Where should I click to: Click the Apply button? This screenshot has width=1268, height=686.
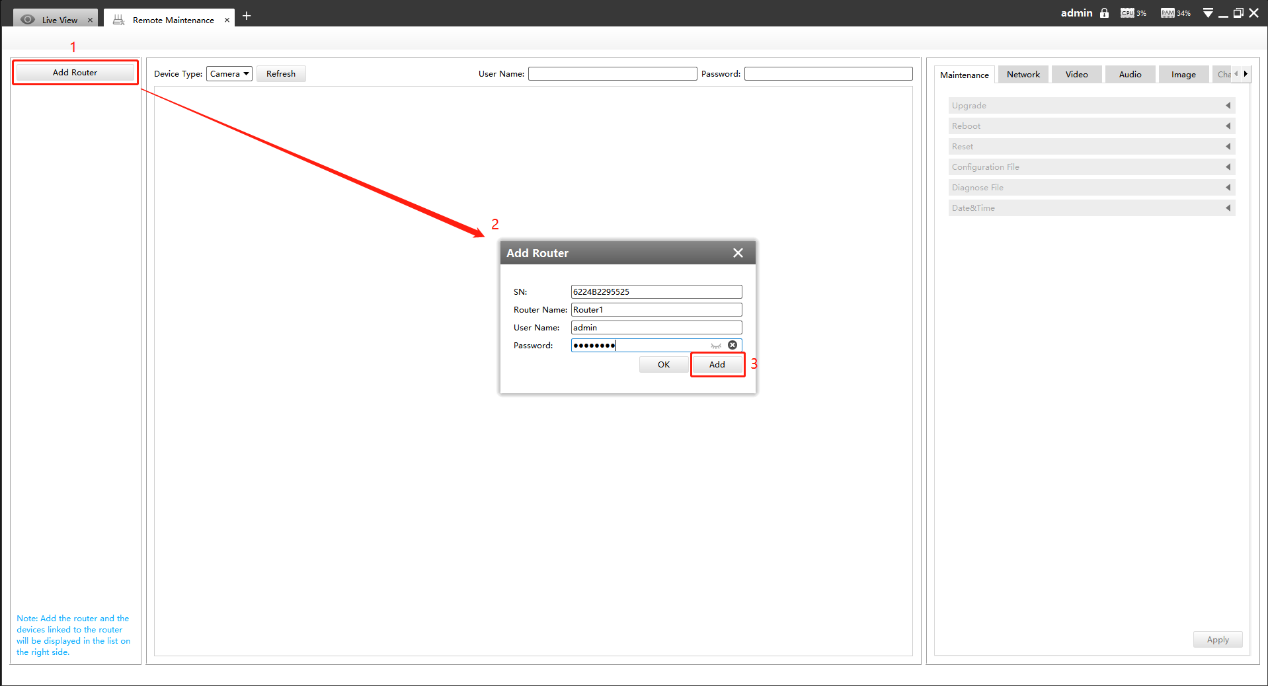click(x=1217, y=640)
